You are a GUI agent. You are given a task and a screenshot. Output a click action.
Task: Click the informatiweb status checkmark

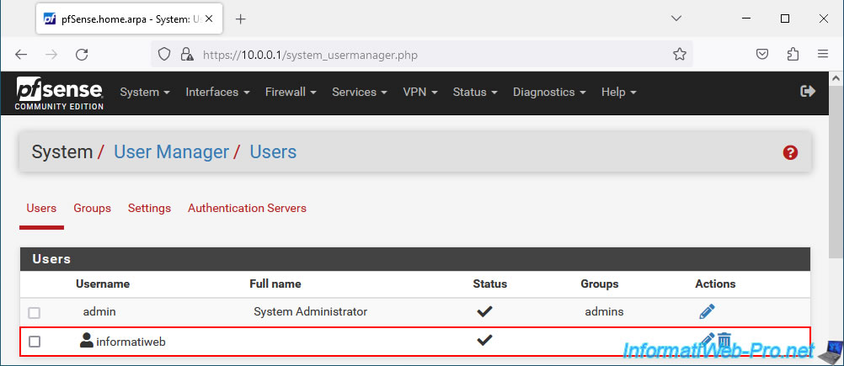pos(484,340)
